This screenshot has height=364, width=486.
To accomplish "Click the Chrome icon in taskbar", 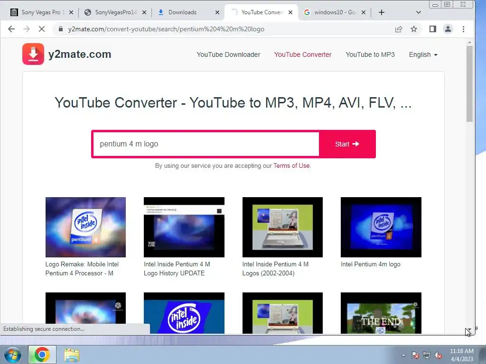I will tap(42, 355).
